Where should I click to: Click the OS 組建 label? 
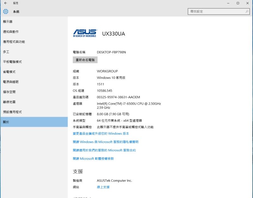click(78, 90)
